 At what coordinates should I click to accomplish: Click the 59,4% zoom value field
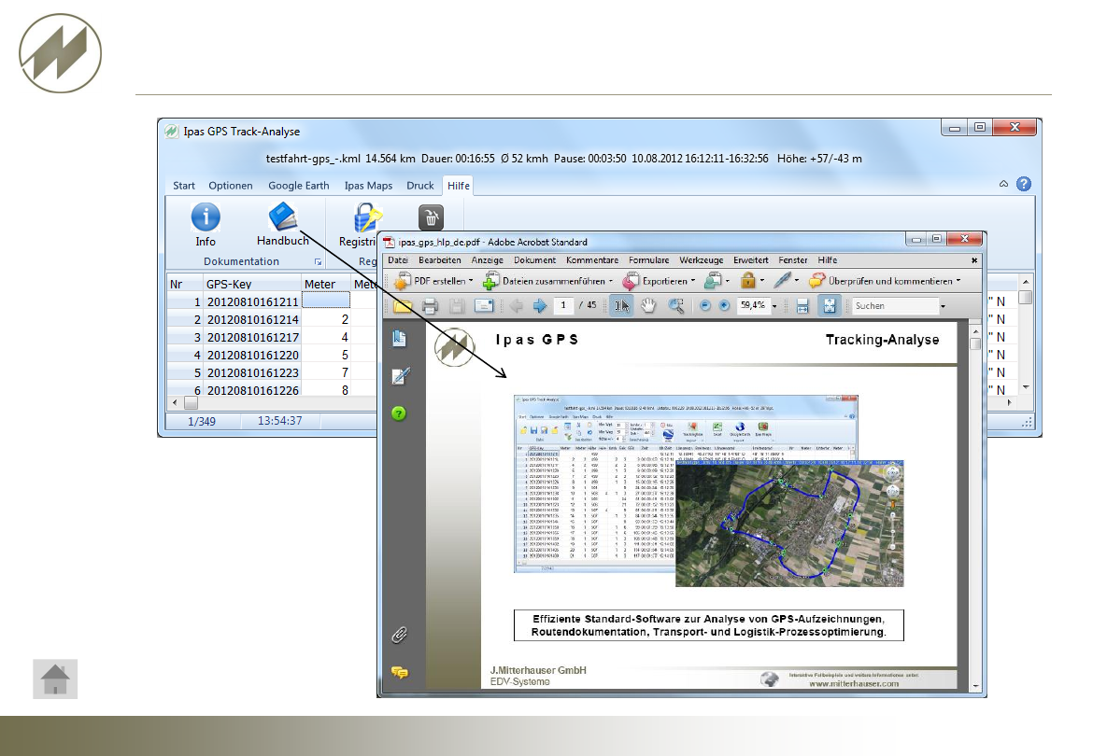pos(753,305)
